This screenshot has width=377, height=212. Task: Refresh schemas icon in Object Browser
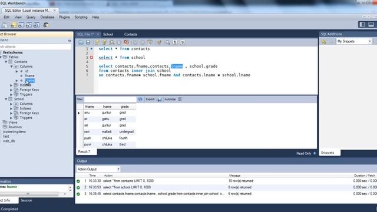tap(70, 41)
